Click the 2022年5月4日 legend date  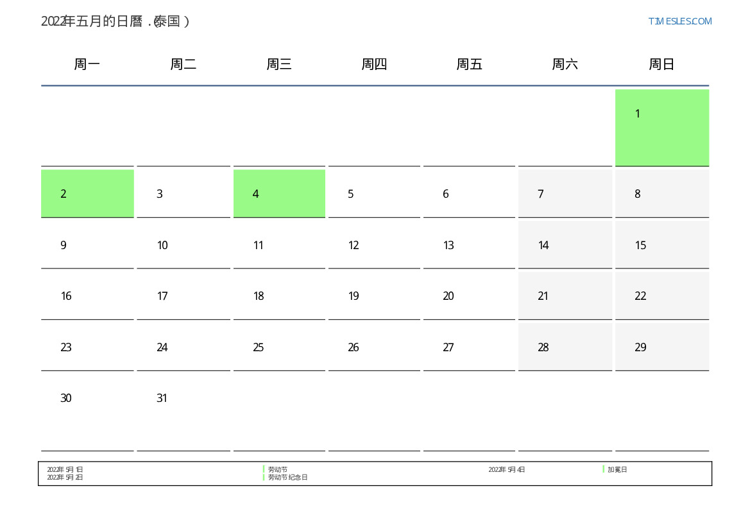pyautogui.click(x=506, y=470)
